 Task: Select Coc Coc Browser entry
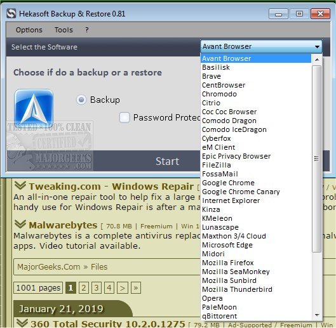click(x=256, y=112)
